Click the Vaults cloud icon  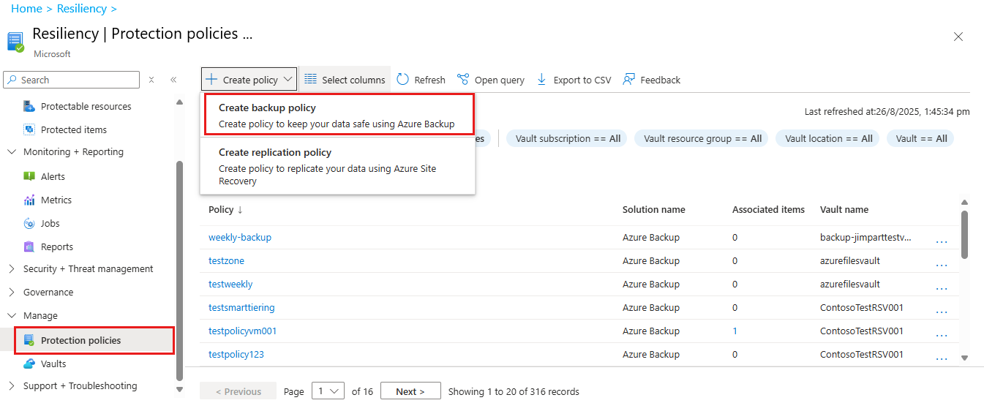click(29, 364)
